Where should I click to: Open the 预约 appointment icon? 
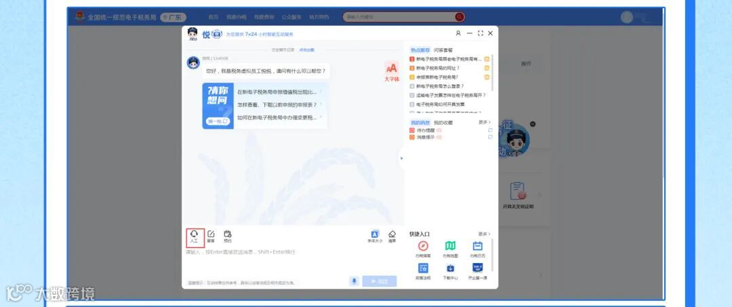coord(227,237)
